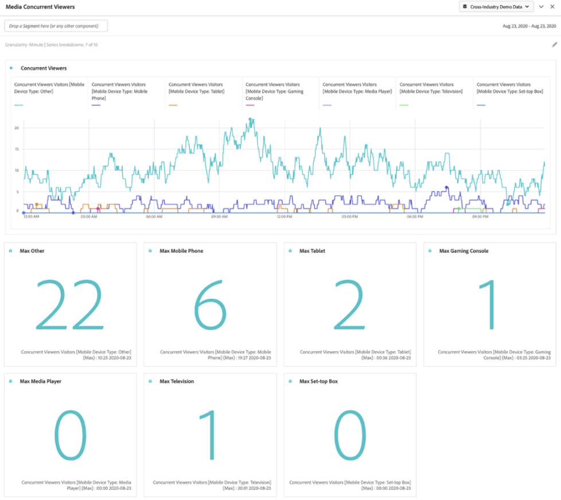Click the teal Other series color swatch
The image size is (561, 500).
tap(19, 105)
